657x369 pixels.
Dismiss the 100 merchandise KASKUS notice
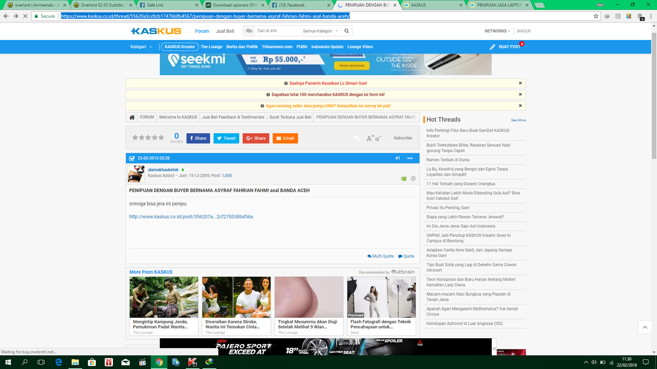(520, 94)
